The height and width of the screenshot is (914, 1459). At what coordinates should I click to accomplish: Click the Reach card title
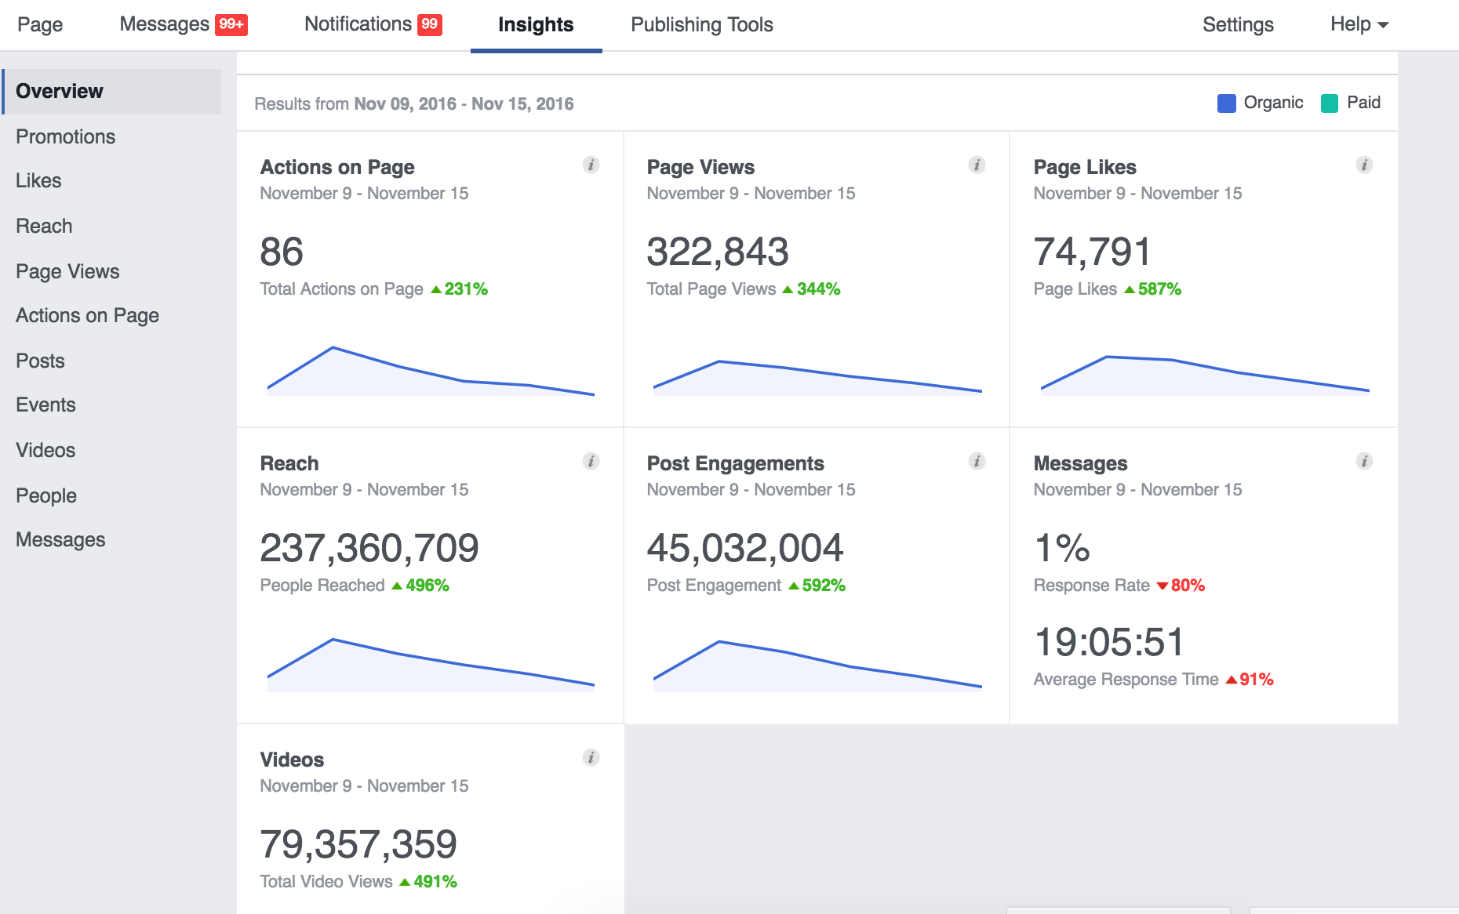tap(289, 463)
